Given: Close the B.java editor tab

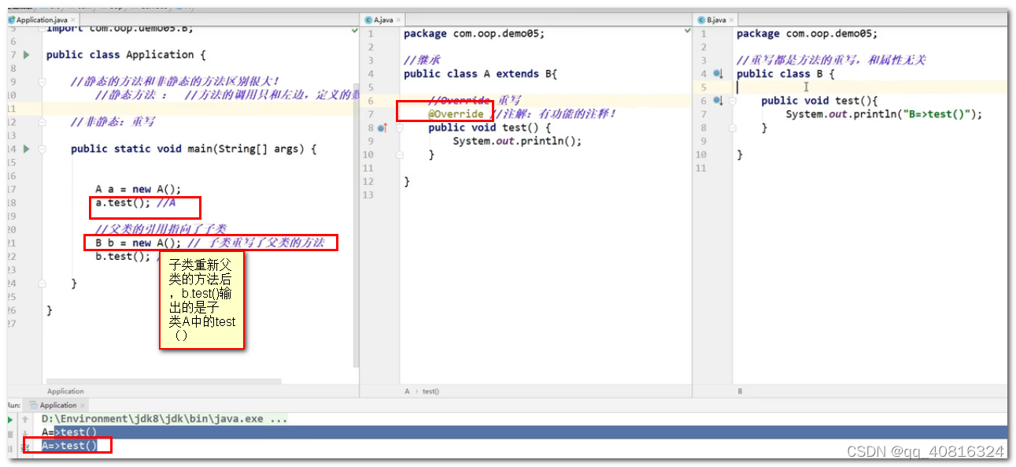Looking at the screenshot, I should [733, 20].
